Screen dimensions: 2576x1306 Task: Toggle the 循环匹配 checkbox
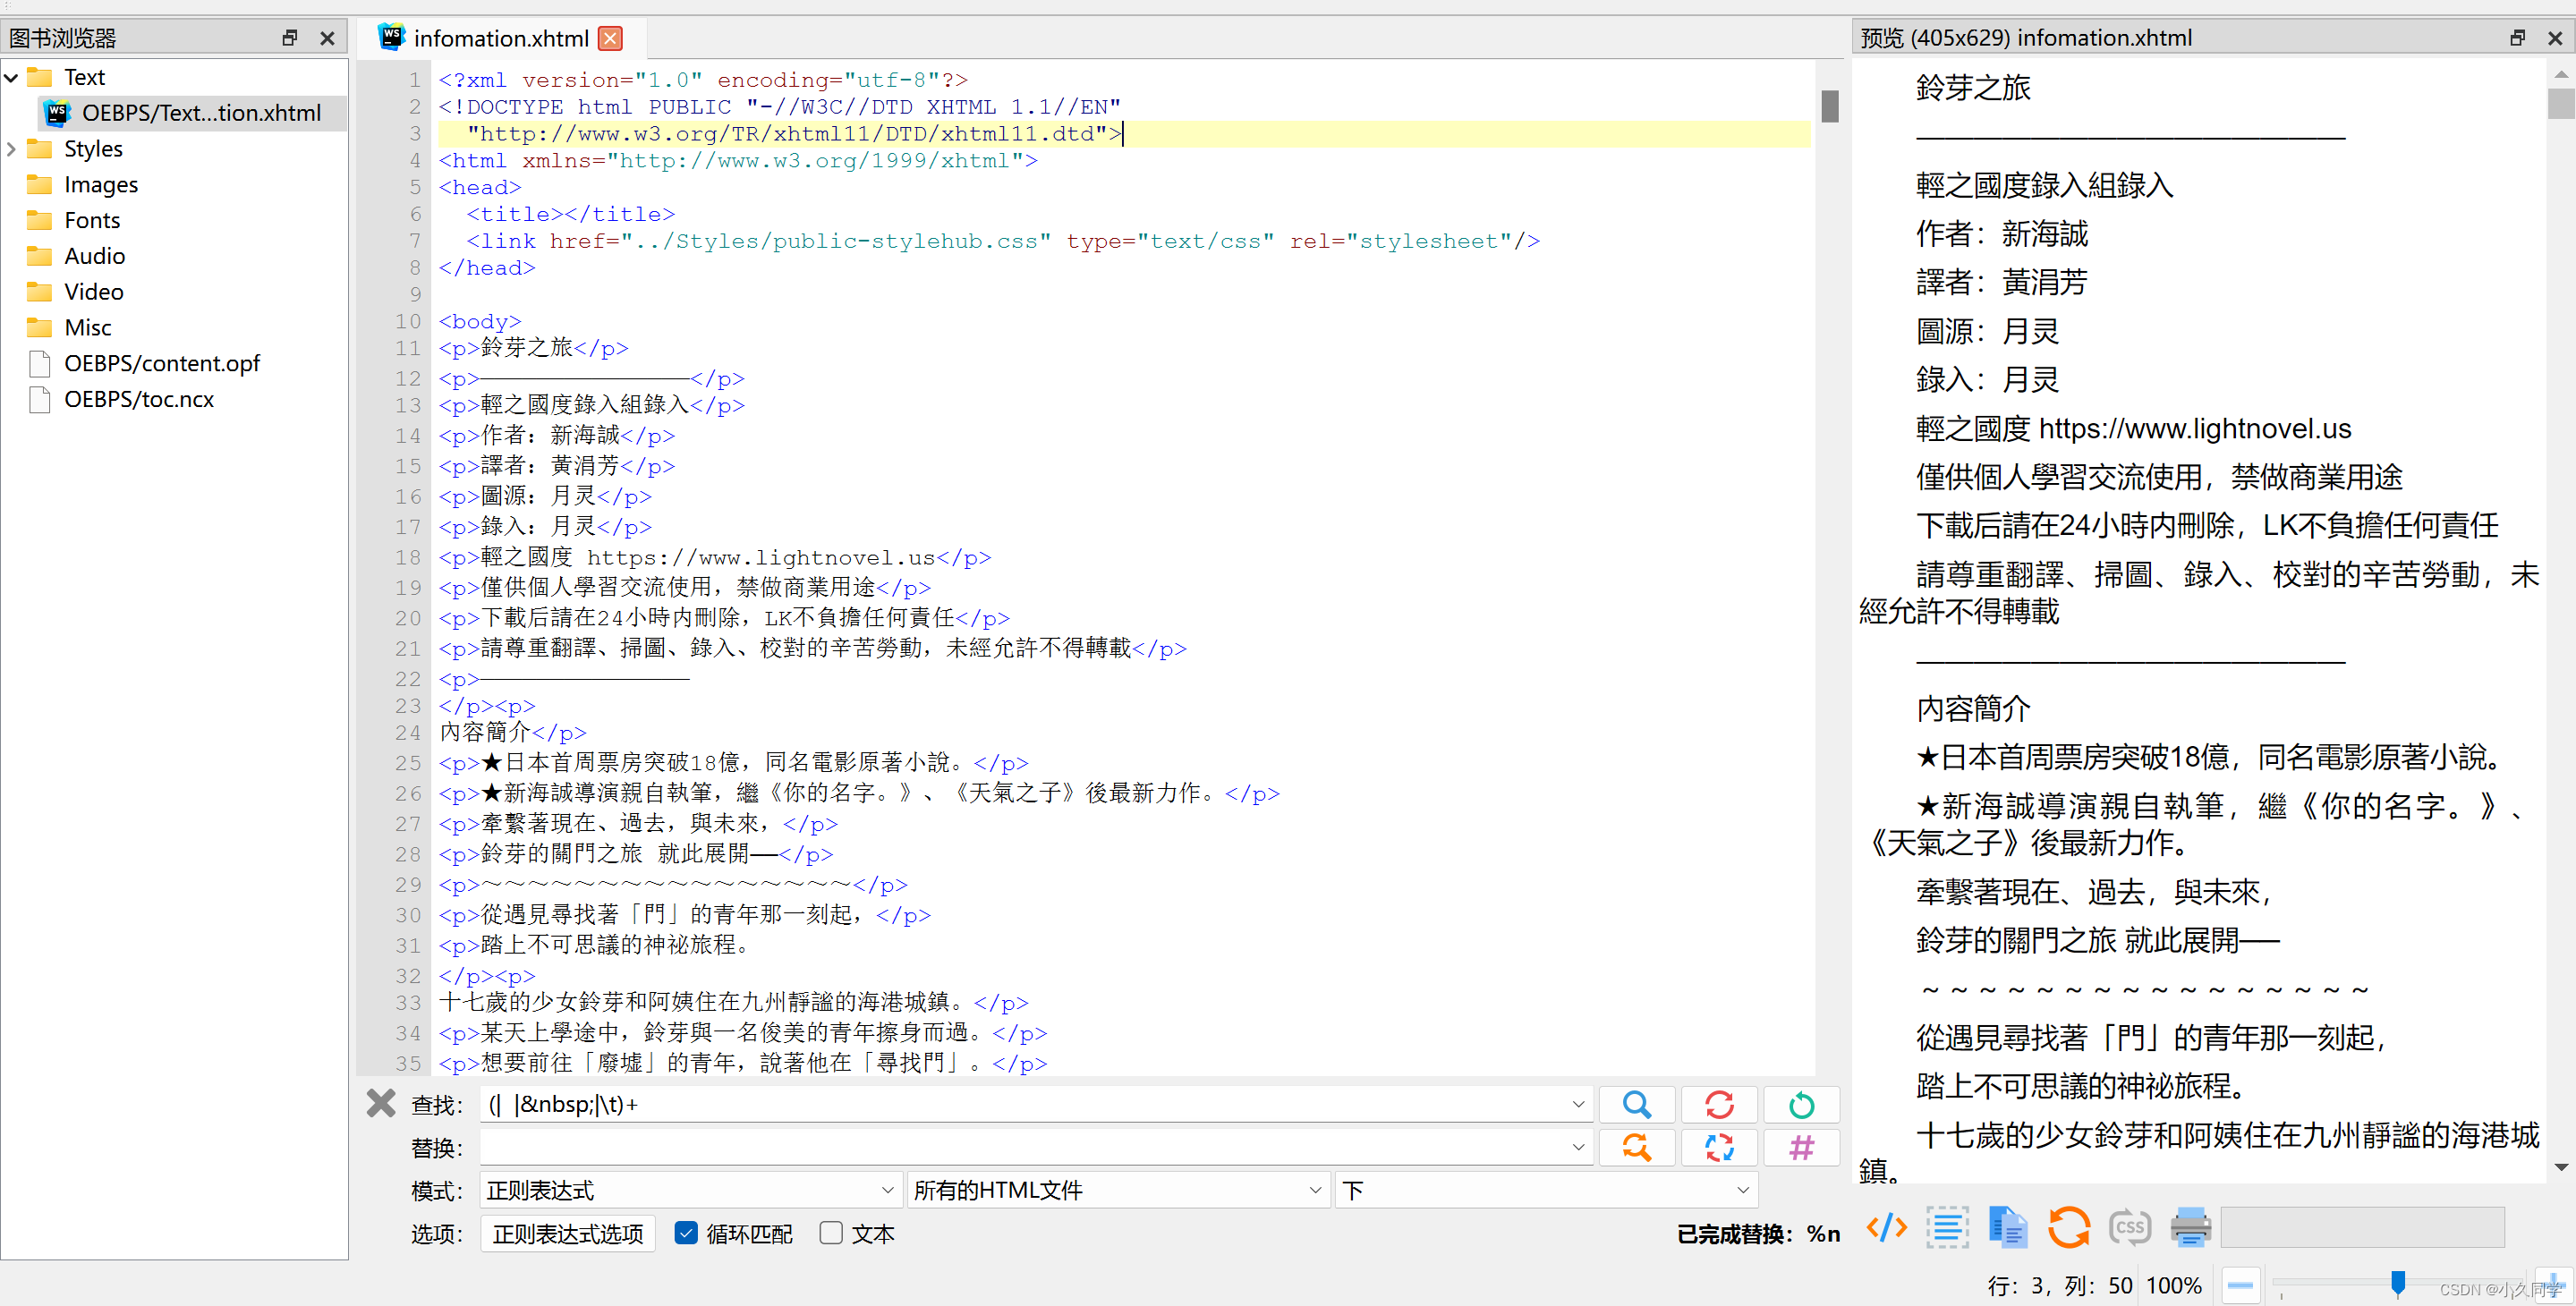(x=686, y=1233)
